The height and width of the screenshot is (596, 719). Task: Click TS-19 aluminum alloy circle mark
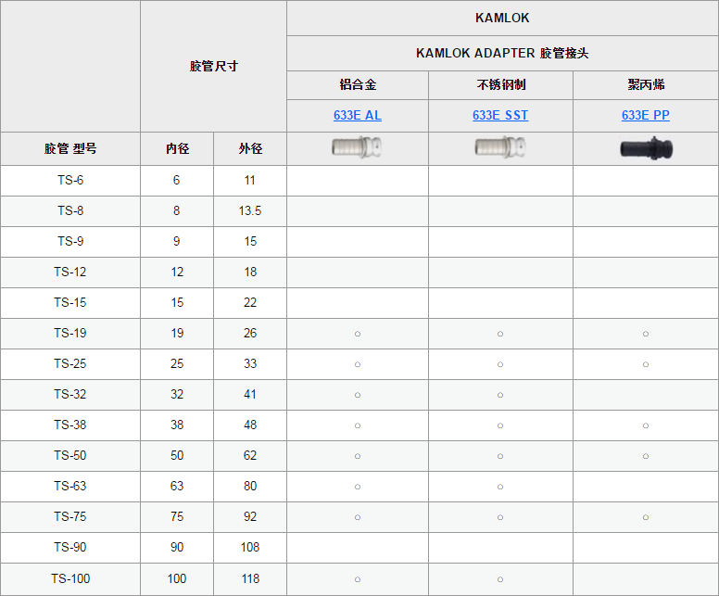[x=358, y=334]
